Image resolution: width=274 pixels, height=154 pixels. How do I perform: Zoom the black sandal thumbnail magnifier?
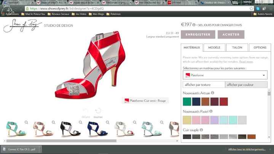click(x=80, y=122)
